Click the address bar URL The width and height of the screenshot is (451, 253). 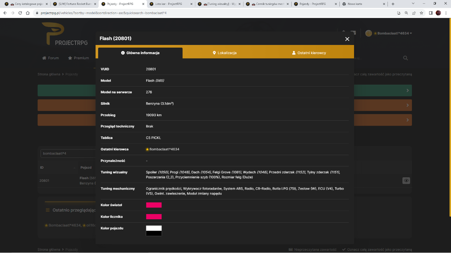pos(104,13)
